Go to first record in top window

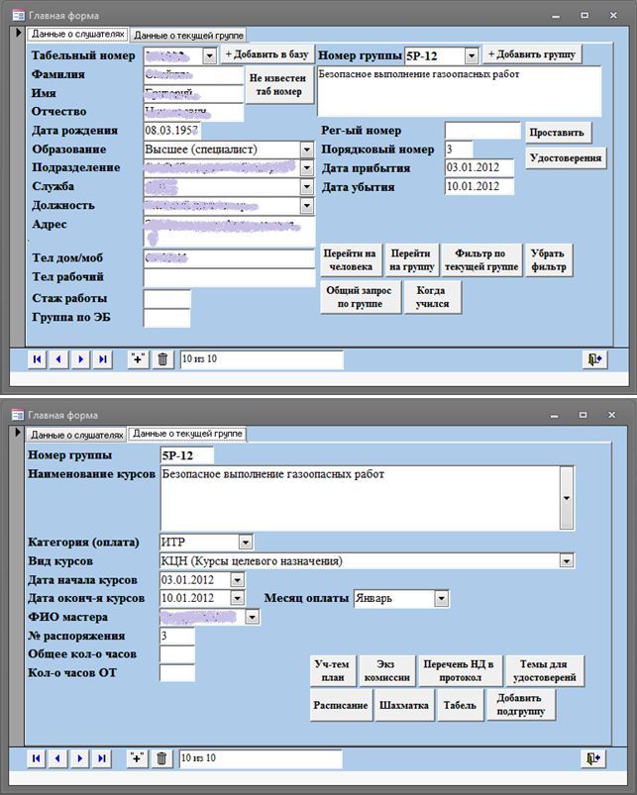pyautogui.click(x=37, y=359)
